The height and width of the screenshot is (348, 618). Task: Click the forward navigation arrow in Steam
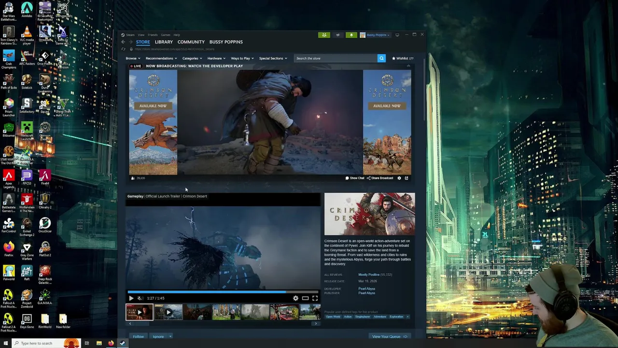point(130,42)
